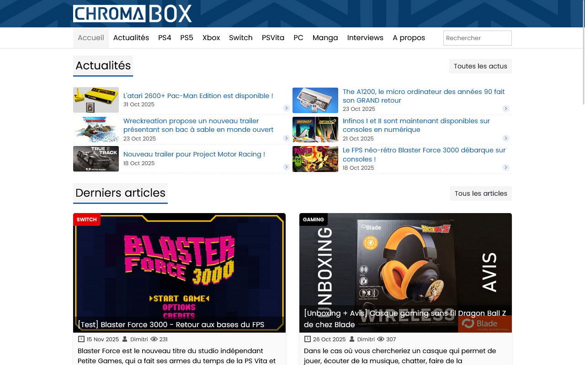Click arrow icon beside Blaster Force 3000 FPS news
The height and width of the screenshot is (365, 585).
506,167
